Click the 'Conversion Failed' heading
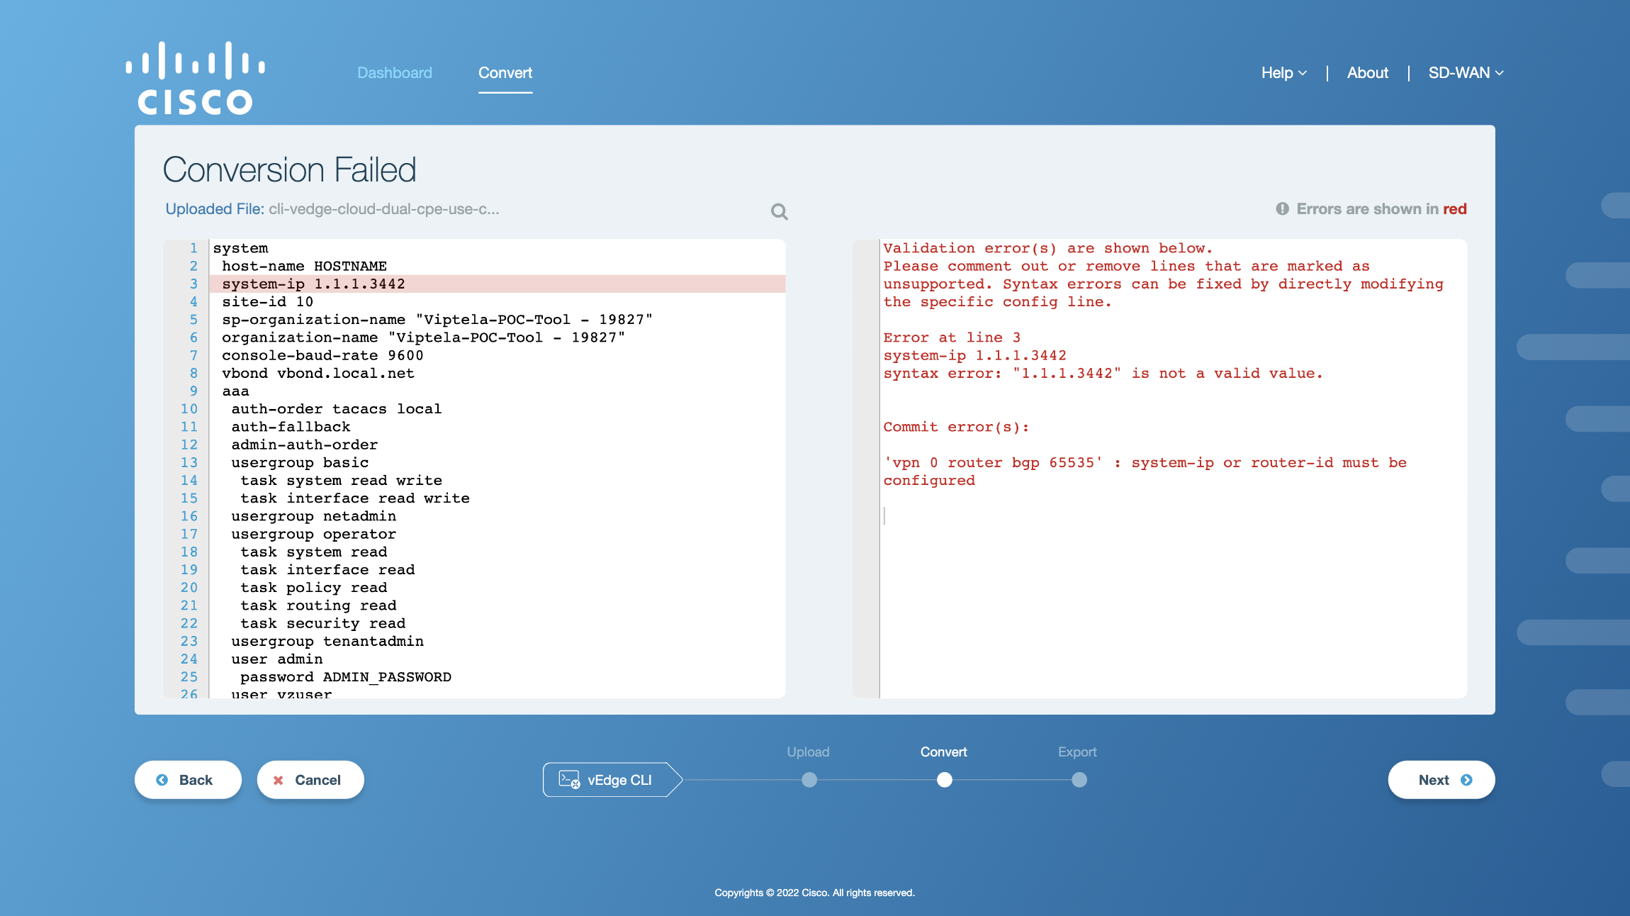The image size is (1630, 916). pos(289,170)
